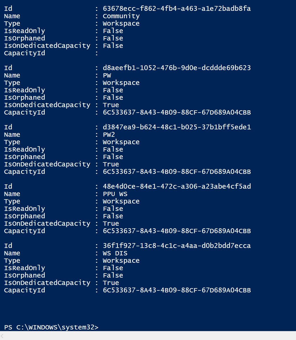The height and width of the screenshot is (340, 296).
Task: Click IsOnDedicatedCapacity False value for Community
Action: pyautogui.click(x=113, y=46)
